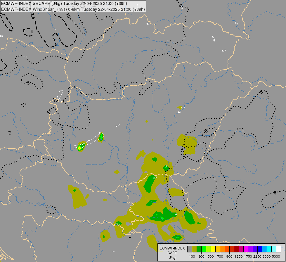Click the sky blue swatch left of 3000
This screenshot has height=262, width=286.
tap(264, 249)
